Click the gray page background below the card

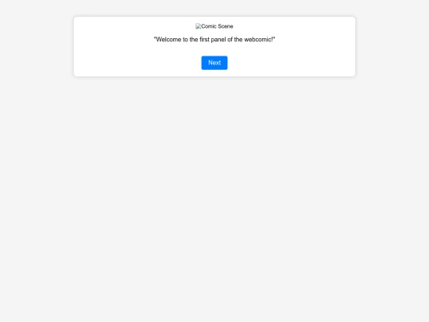tap(214, 192)
